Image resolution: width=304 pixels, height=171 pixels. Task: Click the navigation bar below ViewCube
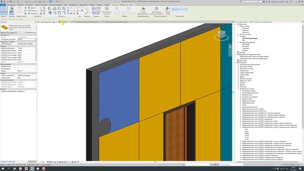(230, 50)
